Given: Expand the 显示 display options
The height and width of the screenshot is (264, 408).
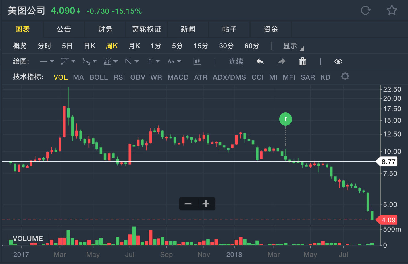Looking at the screenshot, I should click(x=293, y=46).
